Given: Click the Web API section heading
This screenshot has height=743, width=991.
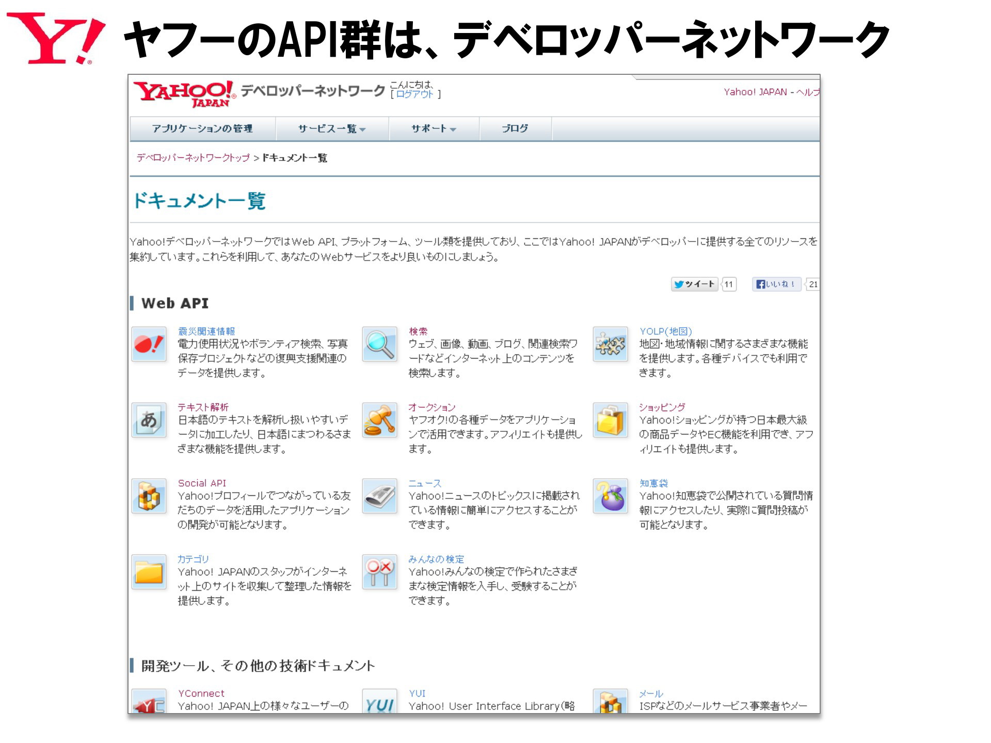Looking at the screenshot, I should click(175, 303).
